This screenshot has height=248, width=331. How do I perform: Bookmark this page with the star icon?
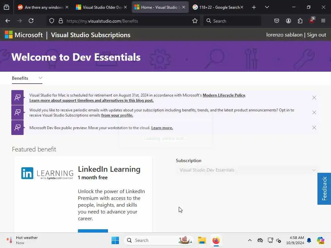click(195, 21)
